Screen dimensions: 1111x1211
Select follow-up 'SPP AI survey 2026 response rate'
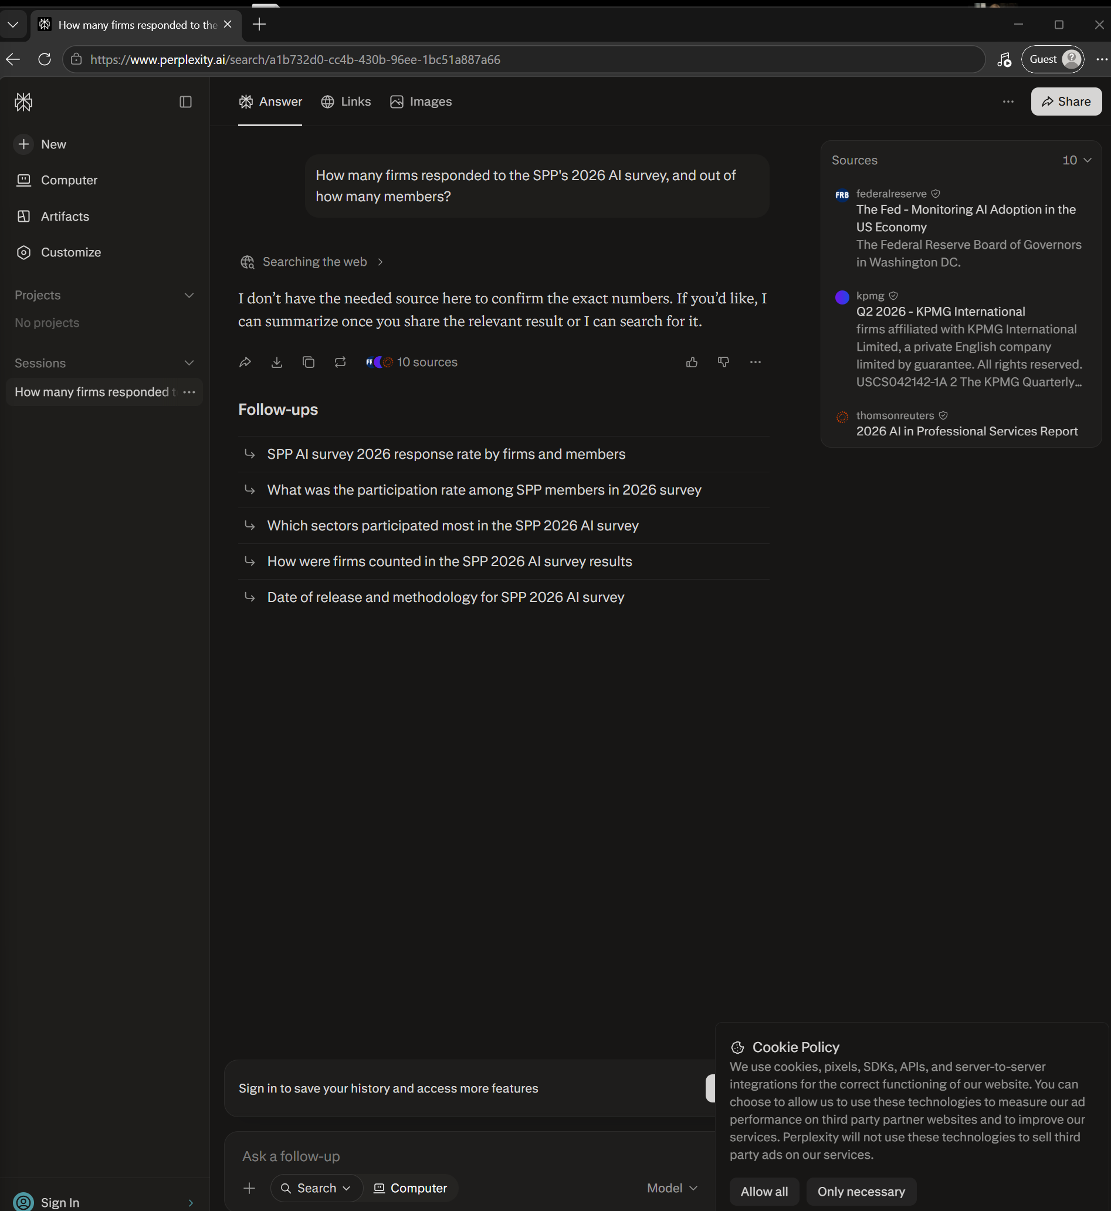[504, 454]
